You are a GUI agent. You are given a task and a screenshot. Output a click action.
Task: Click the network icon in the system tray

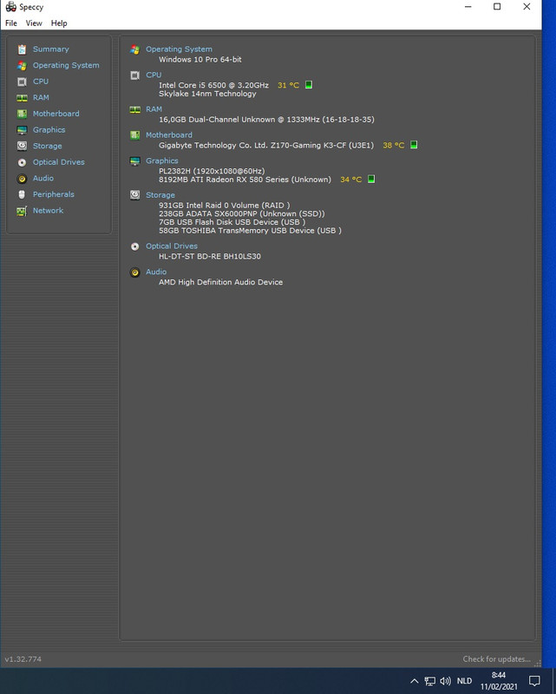pos(430,681)
